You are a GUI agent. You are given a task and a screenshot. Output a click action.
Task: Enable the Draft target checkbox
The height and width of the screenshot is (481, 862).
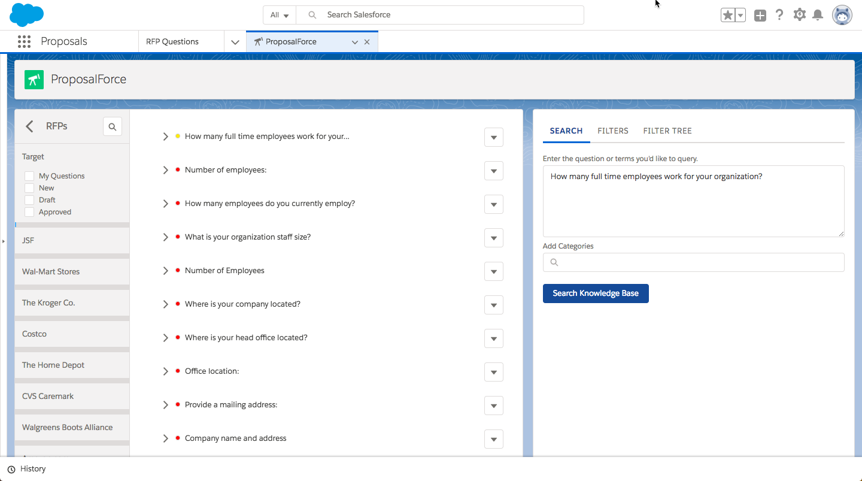[29, 200]
